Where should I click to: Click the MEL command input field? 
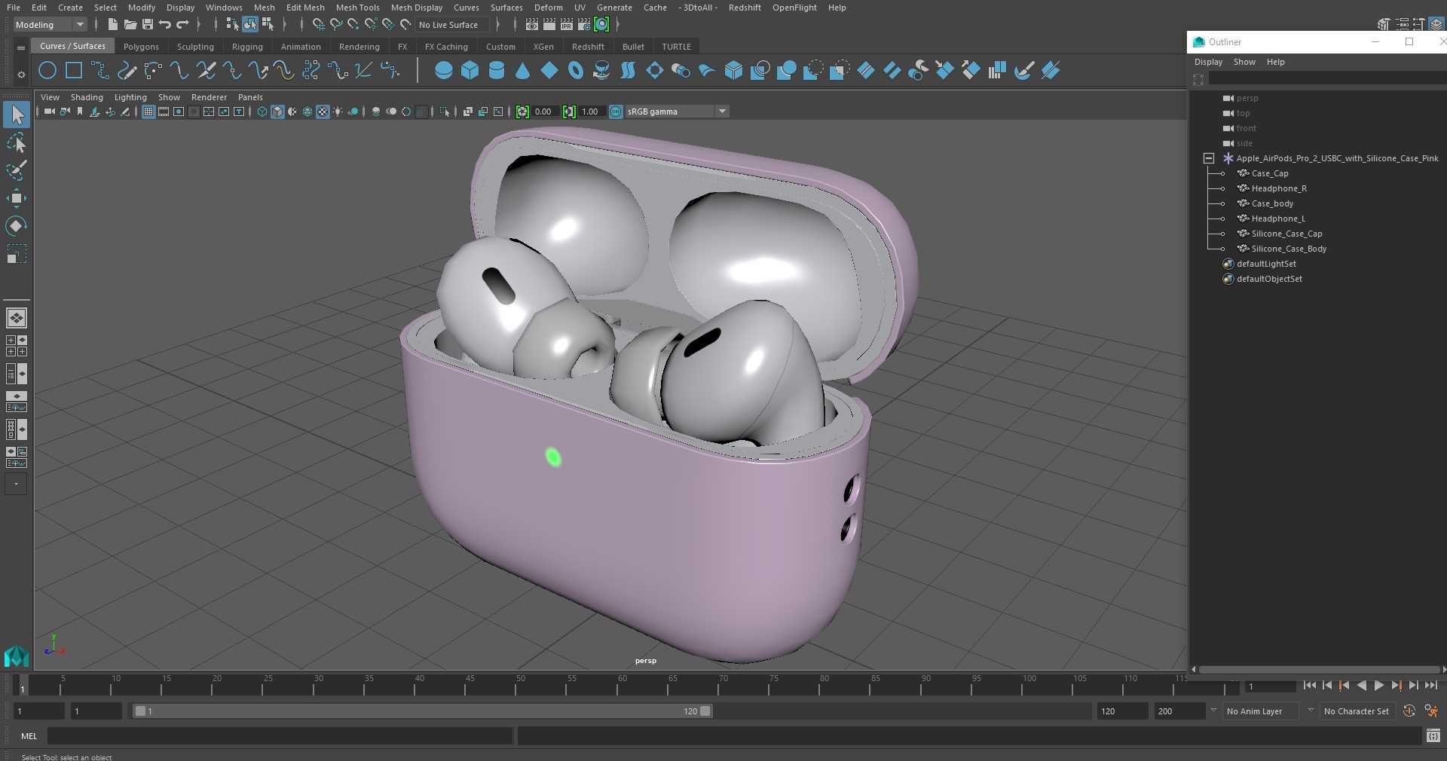tap(280, 736)
